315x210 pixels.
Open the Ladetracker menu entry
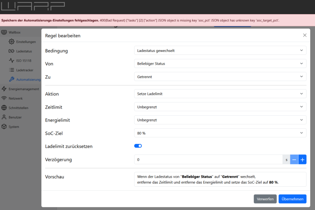pos(25,70)
